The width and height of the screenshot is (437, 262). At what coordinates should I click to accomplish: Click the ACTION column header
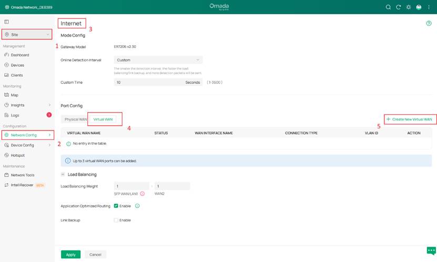pyautogui.click(x=414, y=133)
